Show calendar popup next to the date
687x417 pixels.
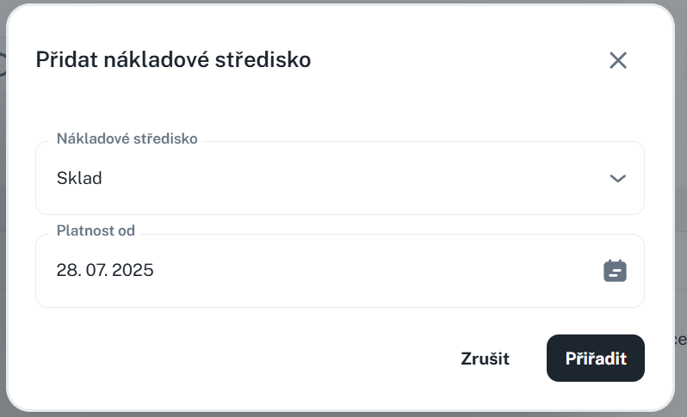click(615, 271)
